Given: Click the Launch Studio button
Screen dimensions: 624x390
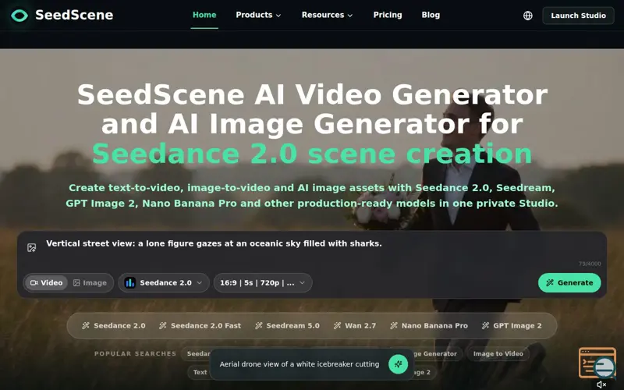Looking at the screenshot, I should [578, 16].
